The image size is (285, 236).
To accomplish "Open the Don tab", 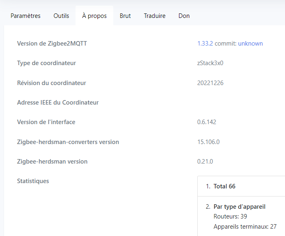I will (184, 16).
